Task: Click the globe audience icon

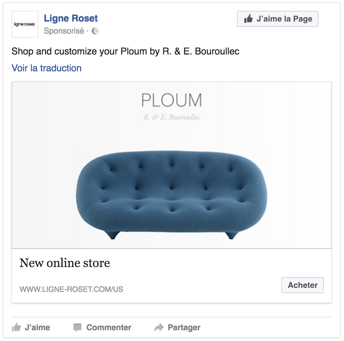Action: 95,31
